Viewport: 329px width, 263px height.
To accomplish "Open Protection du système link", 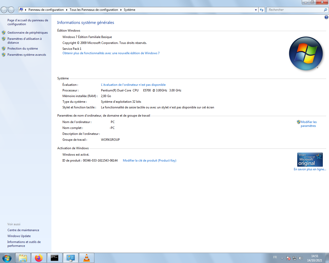I will [23, 49].
